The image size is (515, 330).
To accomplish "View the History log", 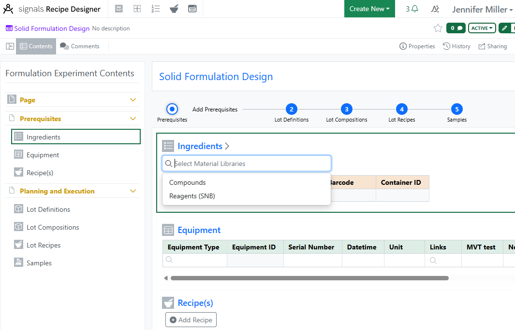I will 456,46.
